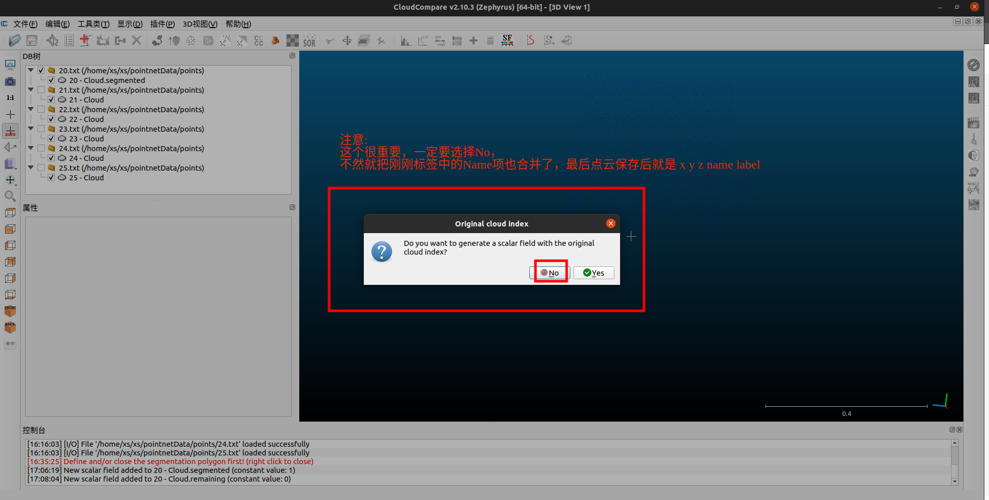Screen dimensions: 989x500
Task: Click the subsample dotted cloud icon
Action: point(191,40)
